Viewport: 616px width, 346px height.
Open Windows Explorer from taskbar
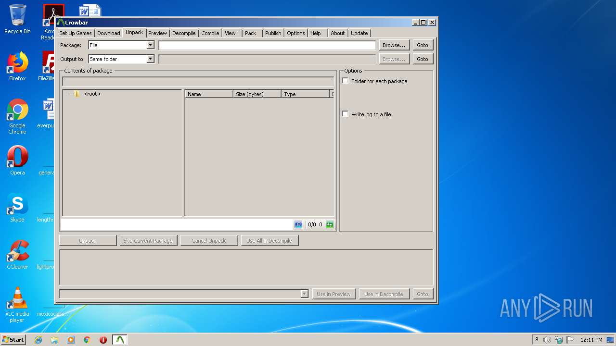(54, 340)
